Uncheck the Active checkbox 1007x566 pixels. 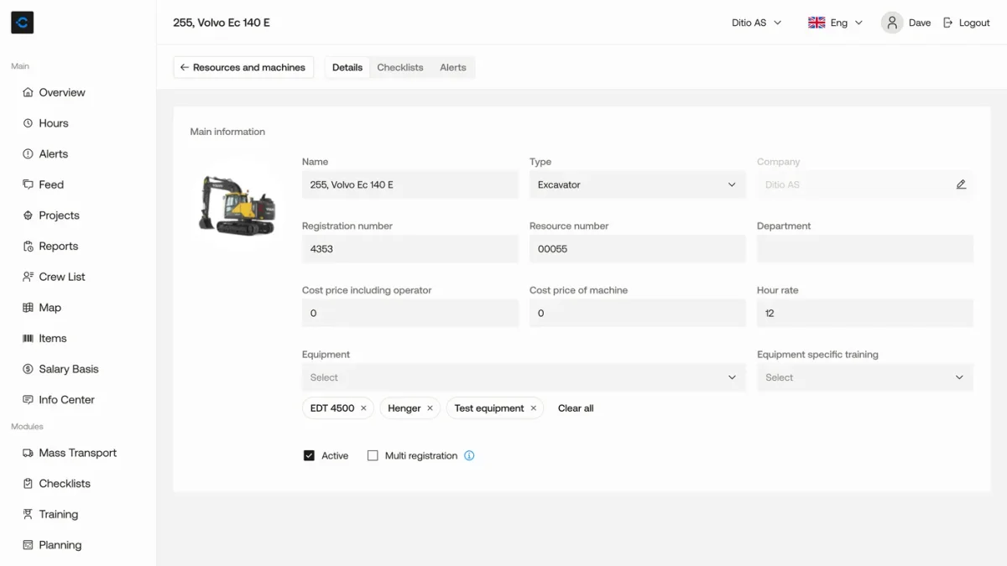click(309, 455)
